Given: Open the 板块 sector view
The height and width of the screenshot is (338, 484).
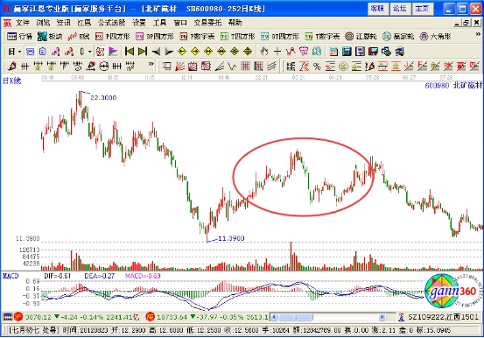Looking at the screenshot, I should (50, 37).
